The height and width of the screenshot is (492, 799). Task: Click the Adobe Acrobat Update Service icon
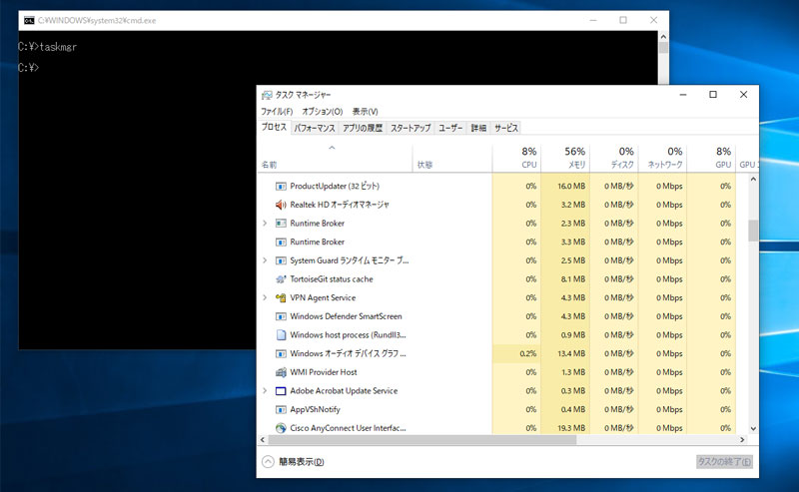[x=281, y=391]
